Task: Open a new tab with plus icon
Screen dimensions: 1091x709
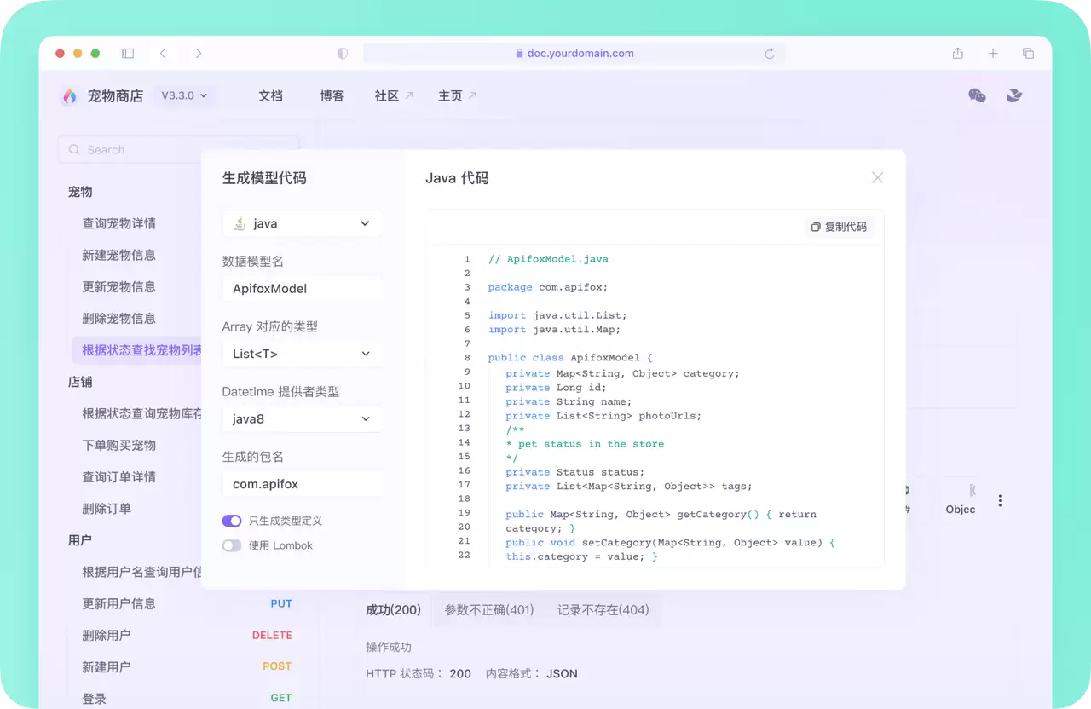Action: [993, 53]
